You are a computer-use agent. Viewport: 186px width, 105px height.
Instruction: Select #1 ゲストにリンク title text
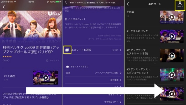pyautogui.click(x=137, y=31)
